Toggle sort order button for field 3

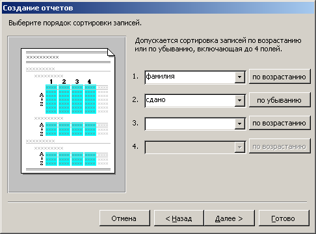(x=280, y=123)
